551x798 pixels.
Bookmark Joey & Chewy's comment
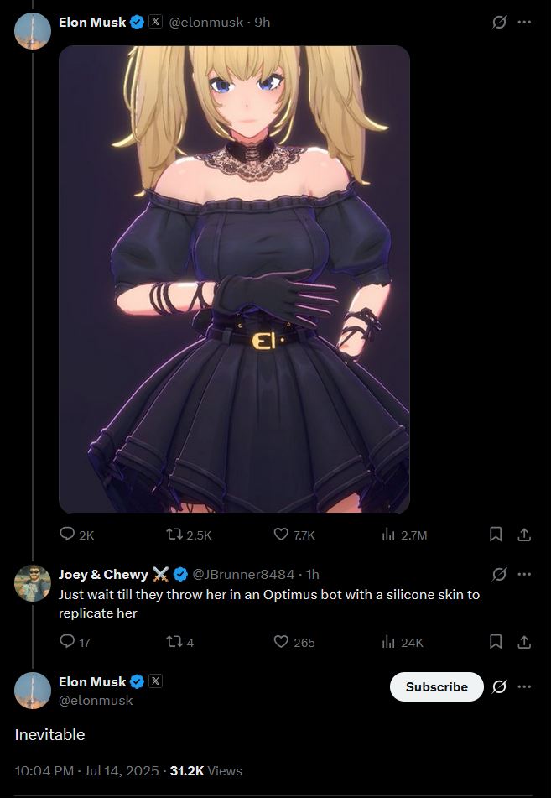(496, 642)
